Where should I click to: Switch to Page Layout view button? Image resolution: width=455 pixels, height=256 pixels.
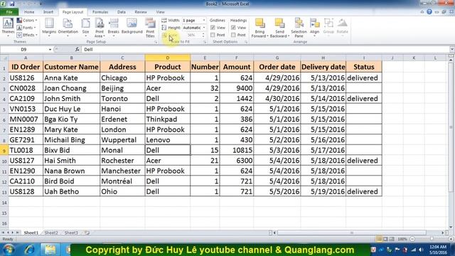[385, 239]
